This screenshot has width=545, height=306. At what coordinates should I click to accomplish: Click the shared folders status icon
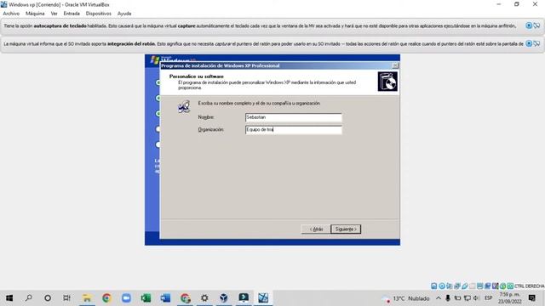click(473, 286)
